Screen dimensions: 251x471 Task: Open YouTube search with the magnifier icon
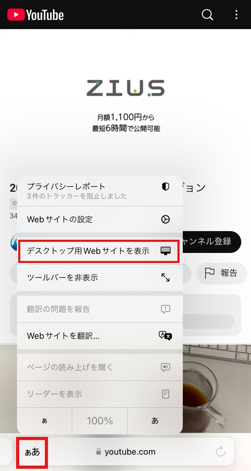[x=207, y=15]
